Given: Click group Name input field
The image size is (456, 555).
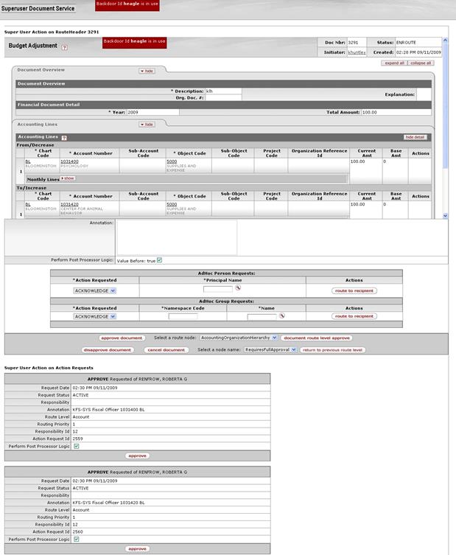Looking at the screenshot, I should click(262, 317).
